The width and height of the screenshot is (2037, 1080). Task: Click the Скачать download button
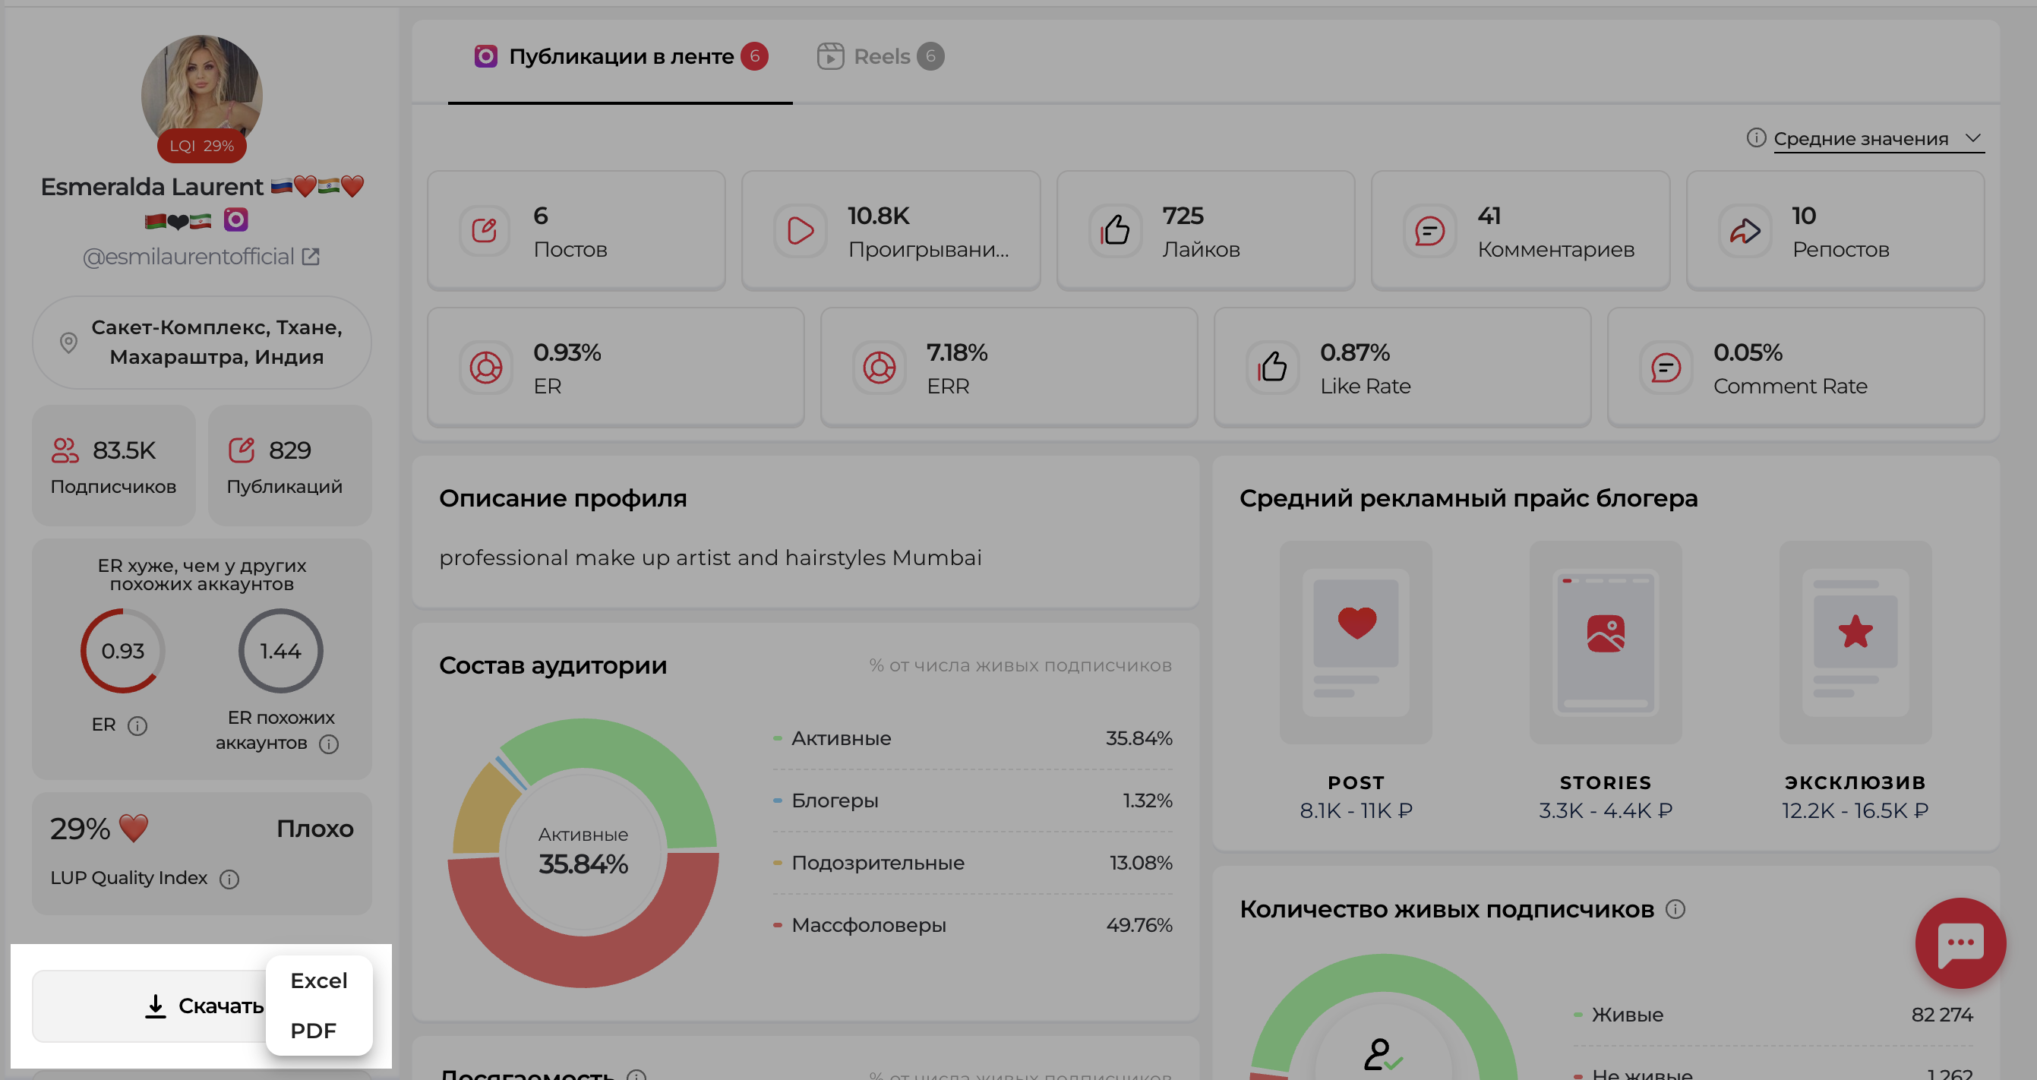150,1006
